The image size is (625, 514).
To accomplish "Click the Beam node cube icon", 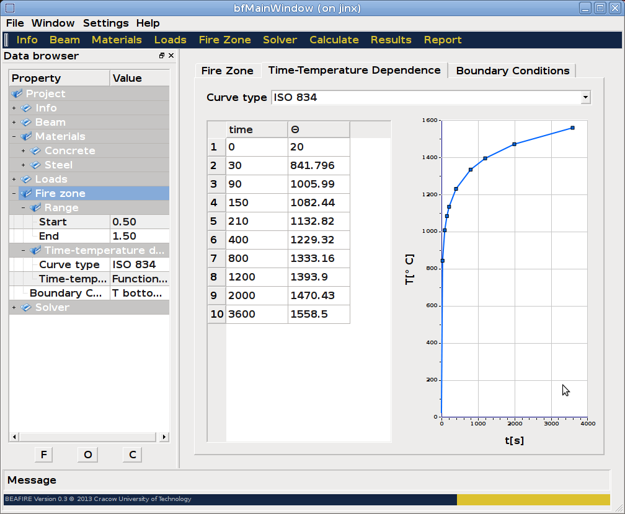I will [x=25, y=122].
